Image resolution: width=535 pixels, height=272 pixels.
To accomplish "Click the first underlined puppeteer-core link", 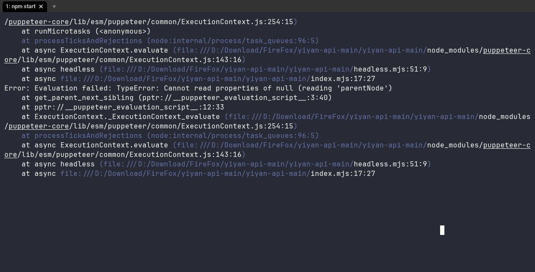I will [39, 22].
